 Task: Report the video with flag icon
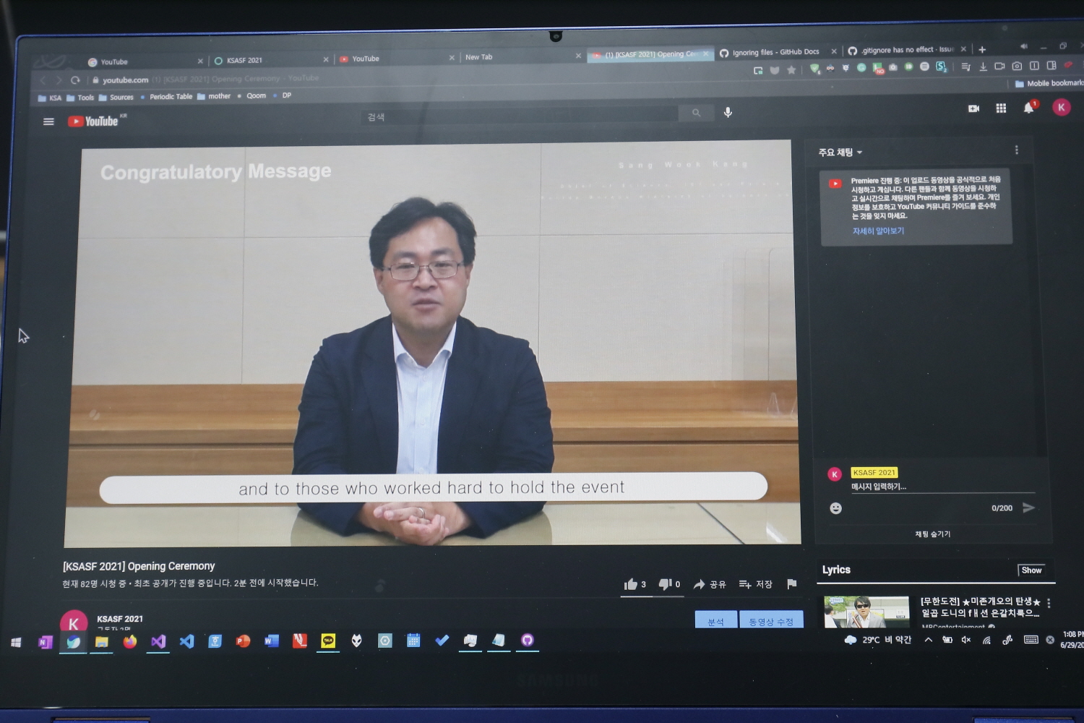[791, 584]
